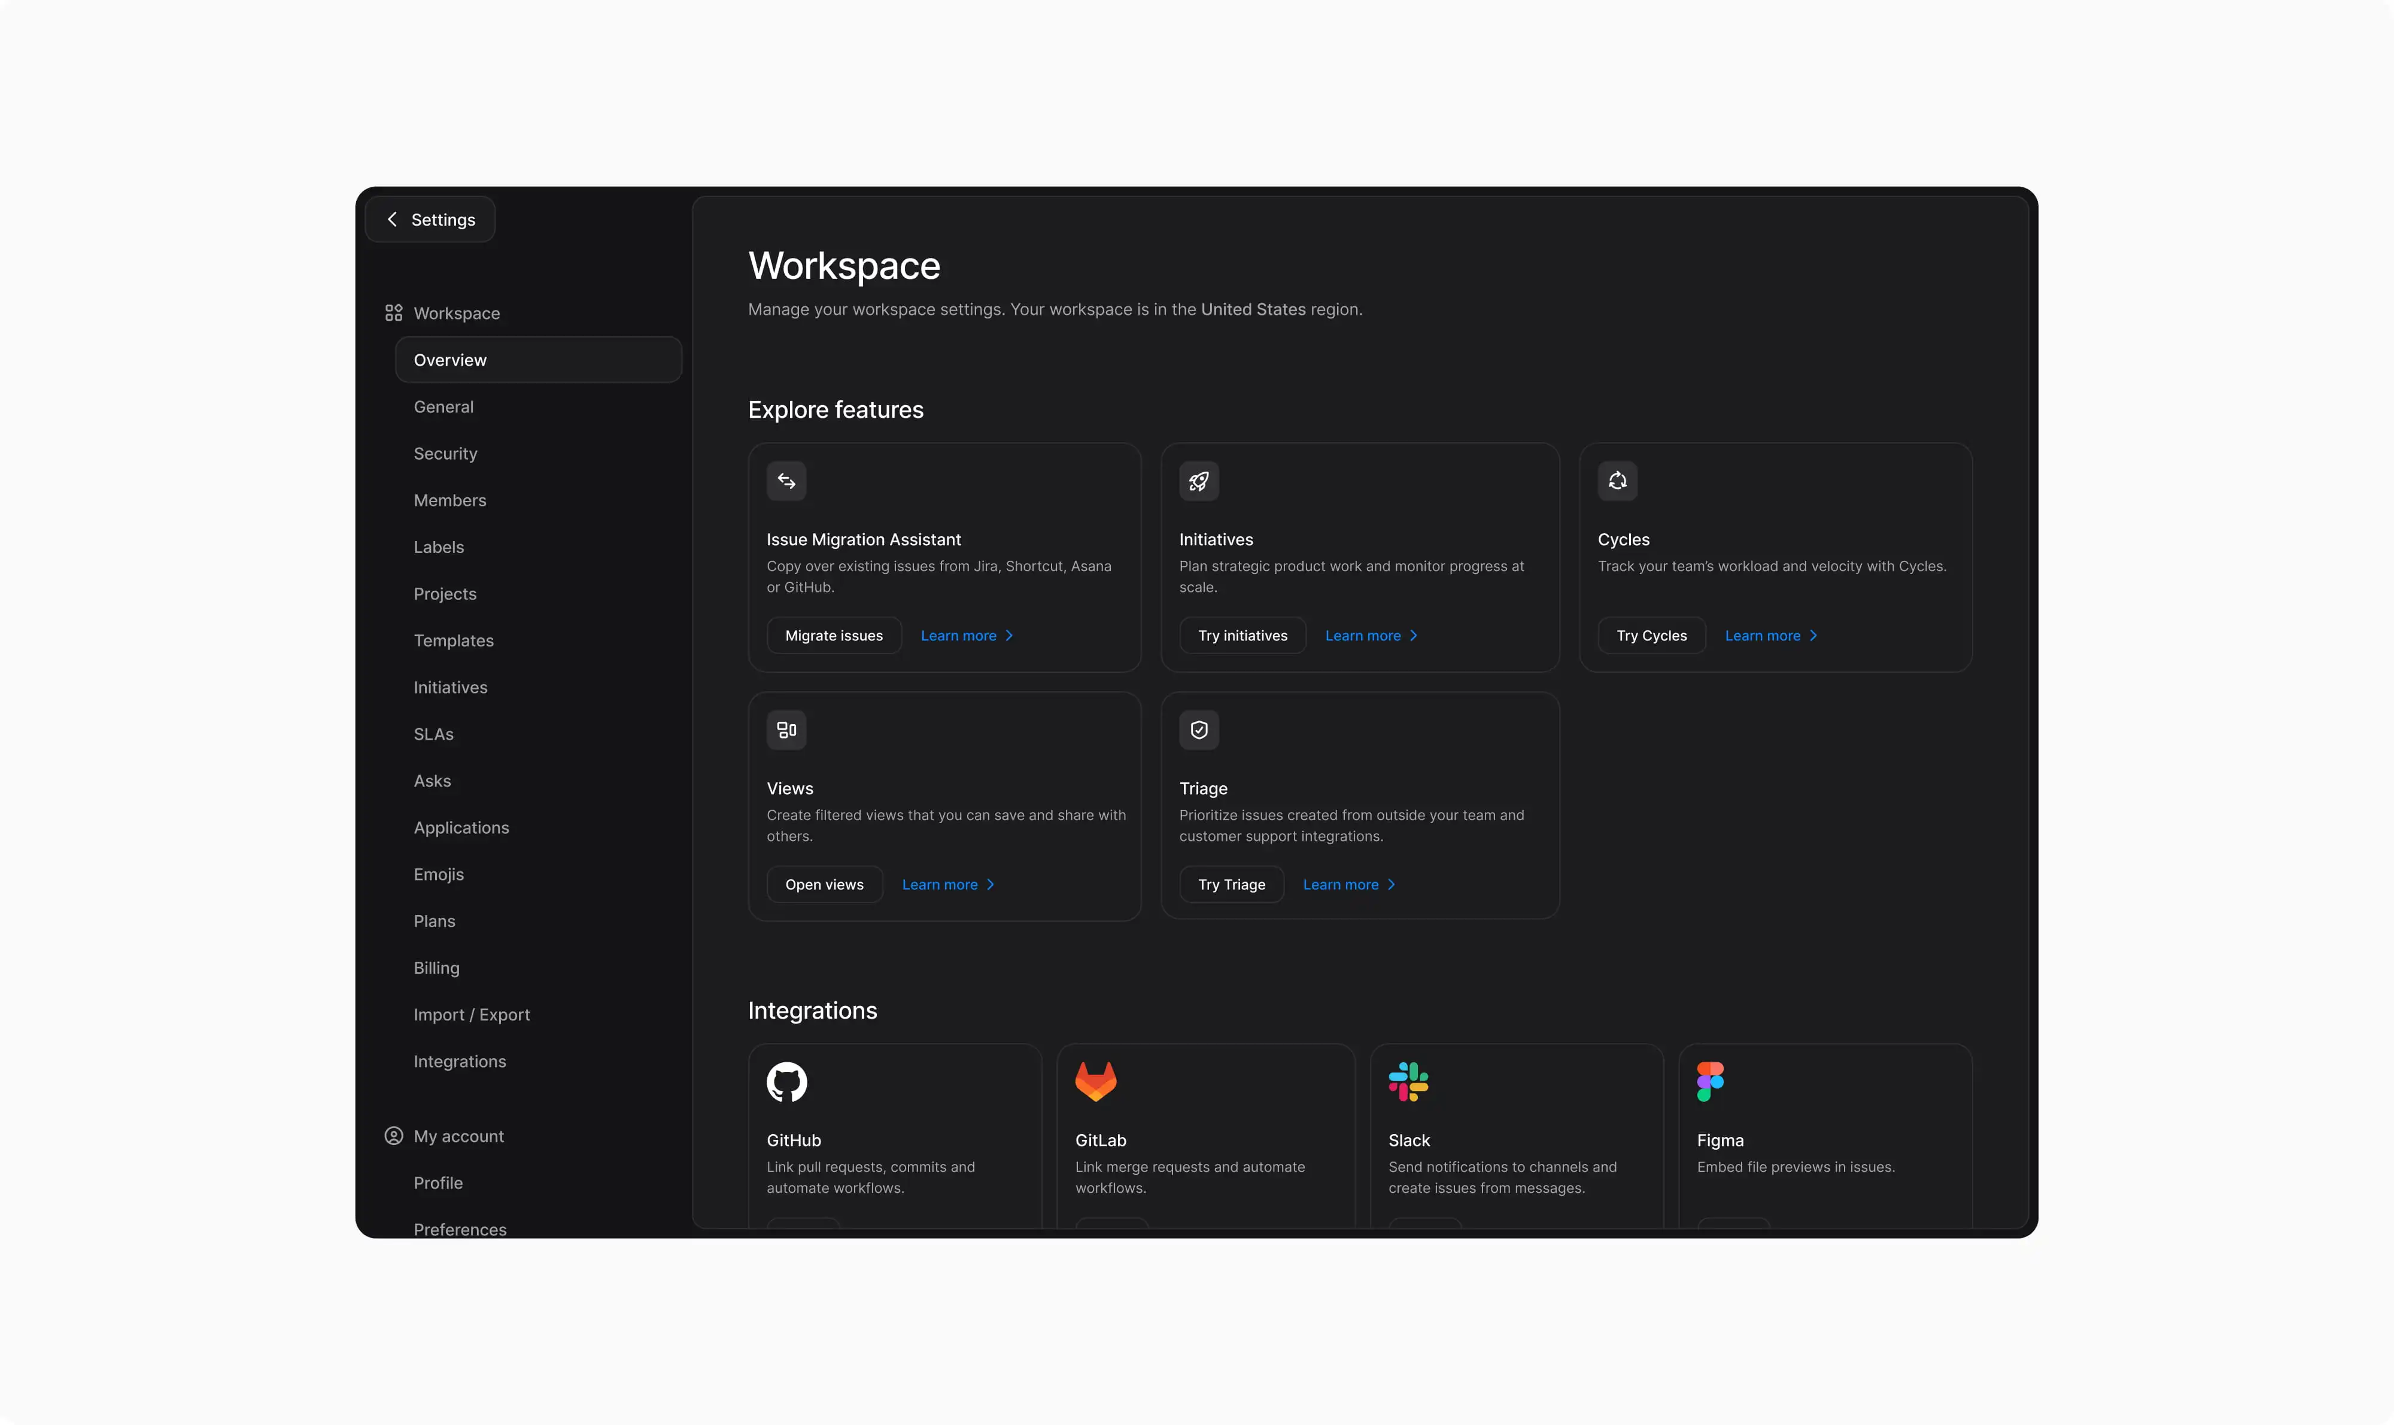The image size is (2394, 1425).
Task: Click the Issue Migration Assistant arrows icon
Action: (x=785, y=481)
